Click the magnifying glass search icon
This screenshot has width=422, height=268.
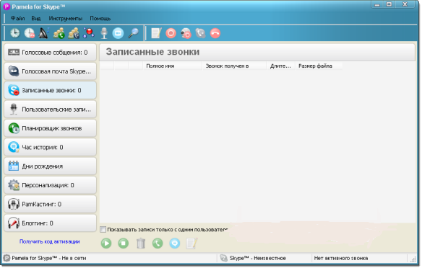(133, 33)
